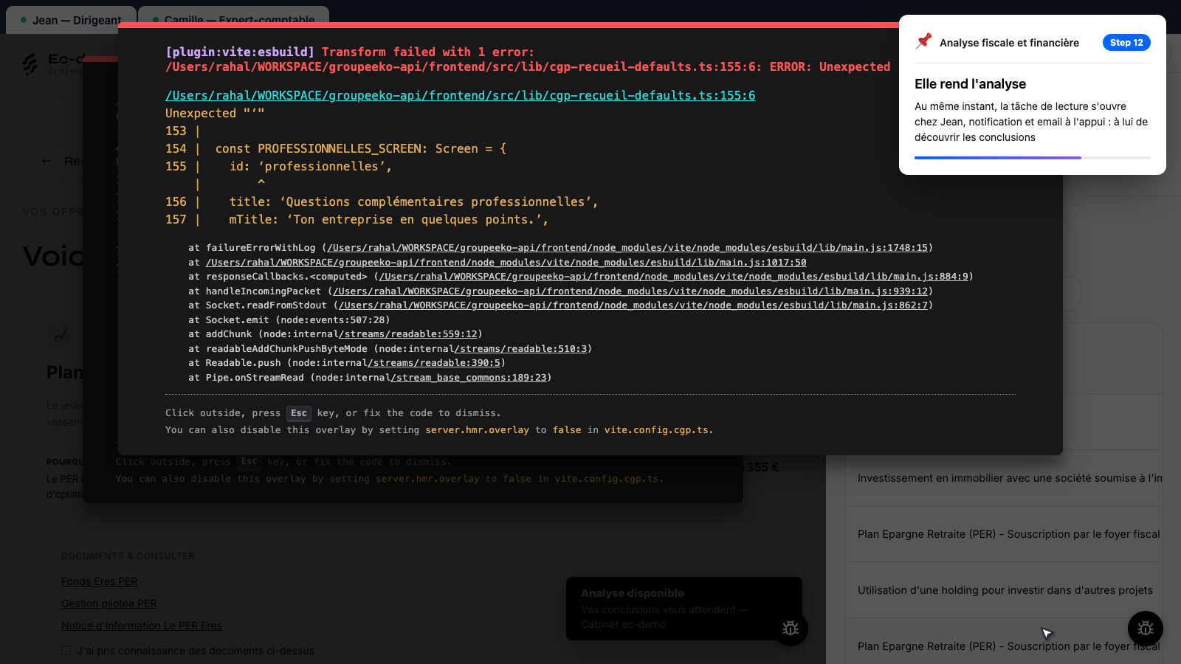Open the main.js:1748:15 stack trace link
This screenshot has width=1181, height=664.
point(627,248)
